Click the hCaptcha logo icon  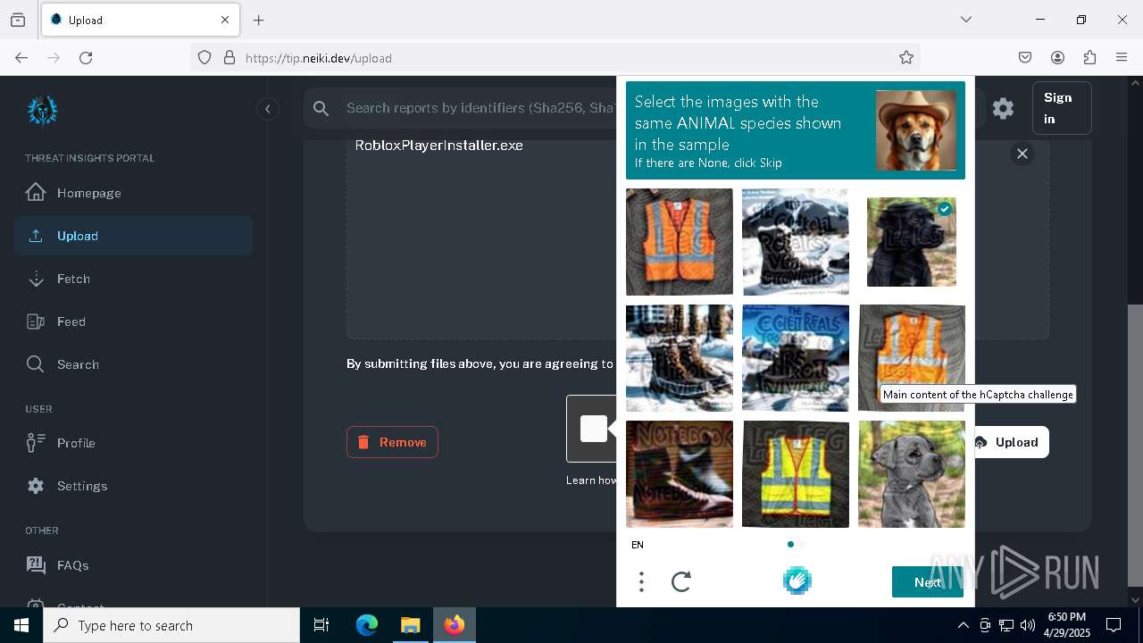click(x=797, y=581)
